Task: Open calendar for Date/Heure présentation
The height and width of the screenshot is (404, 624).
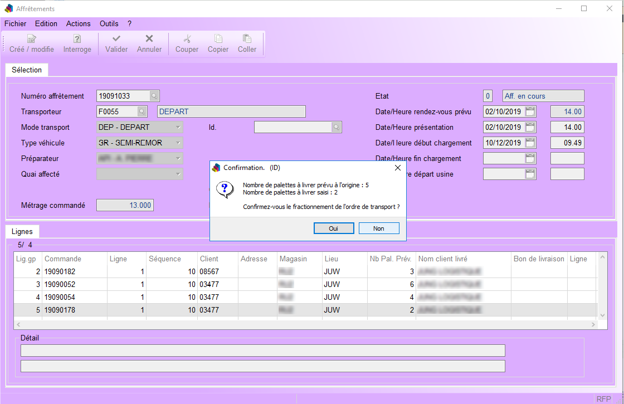Action: coord(530,128)
